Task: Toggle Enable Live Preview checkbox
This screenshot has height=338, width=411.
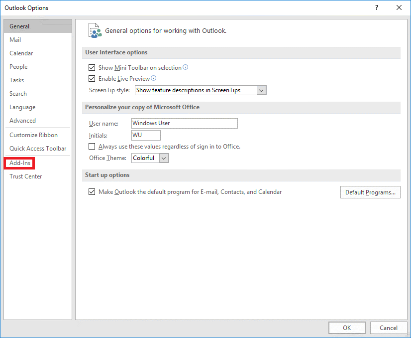Action: (x=92, y=79)
